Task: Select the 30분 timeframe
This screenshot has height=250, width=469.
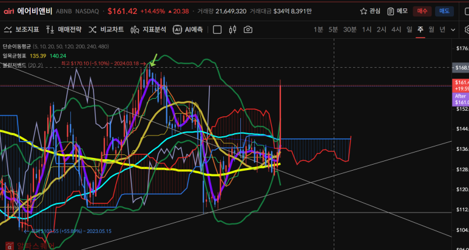Action: (x=349, y=30)
